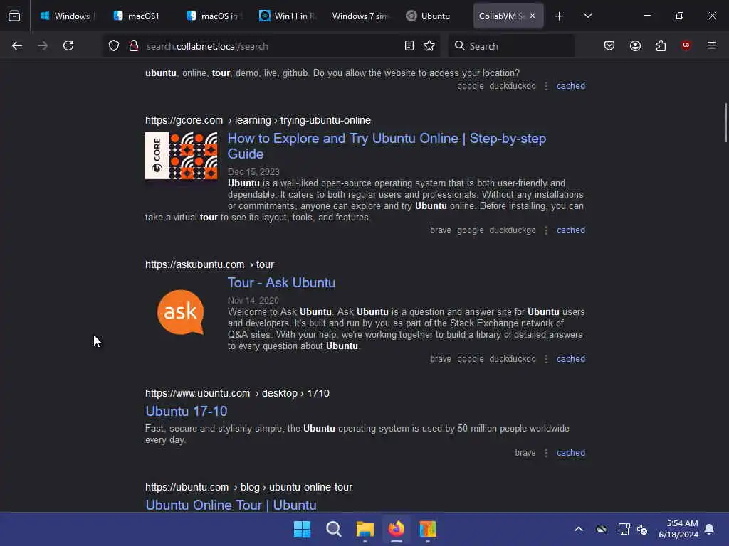Open the Windows Start menu
This screenshot has height=546, width=729.
pyautogui.click(x=302, y=529)
